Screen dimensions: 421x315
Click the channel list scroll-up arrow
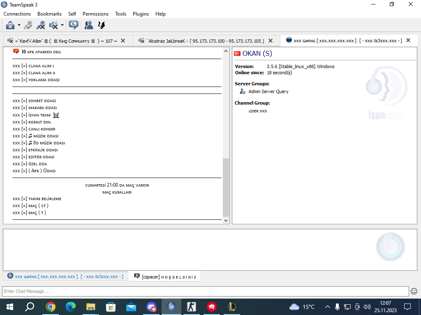(x=226, y=51)
